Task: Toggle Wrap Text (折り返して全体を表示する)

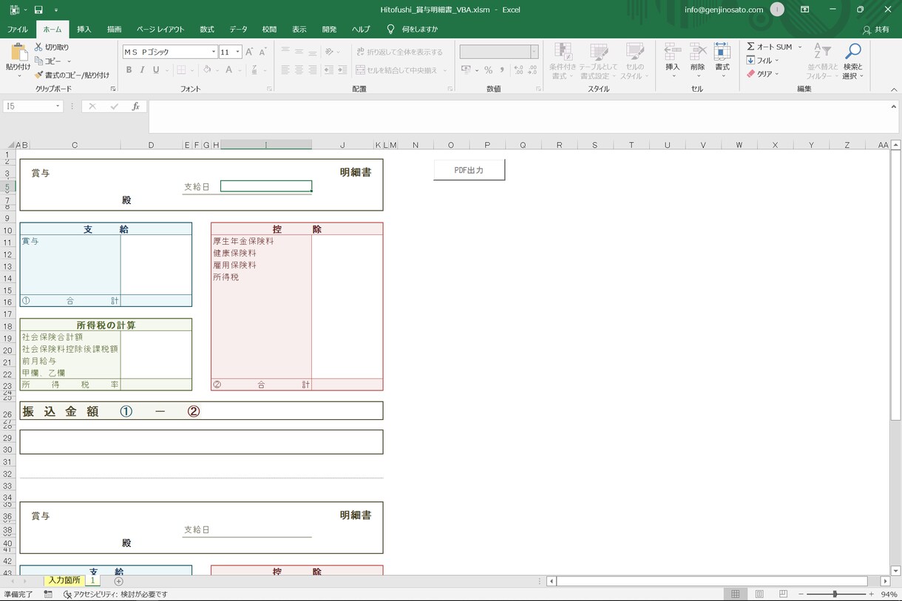Action: 400,52
